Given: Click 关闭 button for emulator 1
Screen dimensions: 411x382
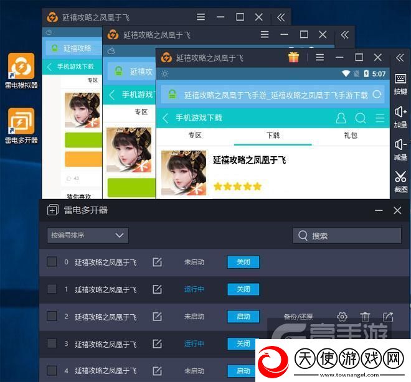Looking at the screenshot, I should pyautogui.click(x=243, y=289).
